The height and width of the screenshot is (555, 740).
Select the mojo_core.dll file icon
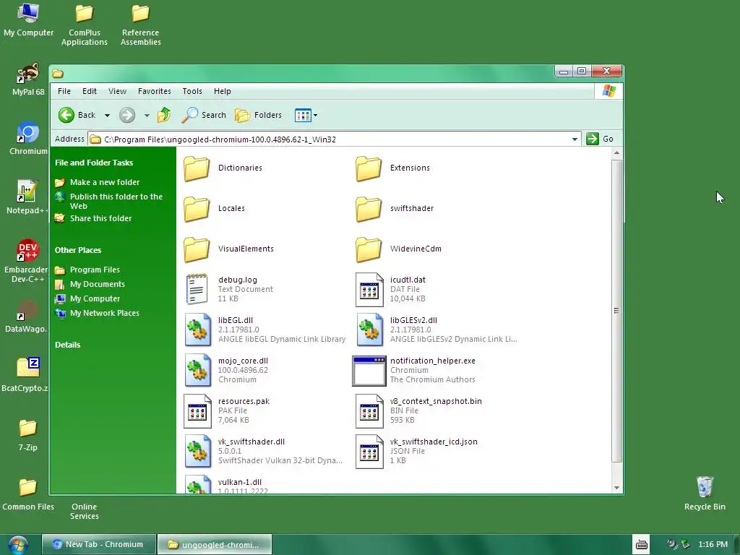click(x=198, y=371)
